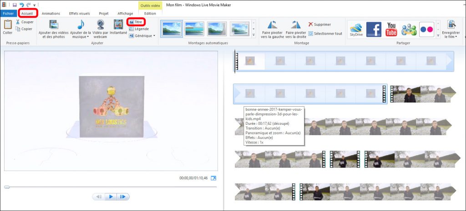466x211 pixels.
Task: Expand the Ajouter de la musique dropdown arrow
Action: (88, 37)
